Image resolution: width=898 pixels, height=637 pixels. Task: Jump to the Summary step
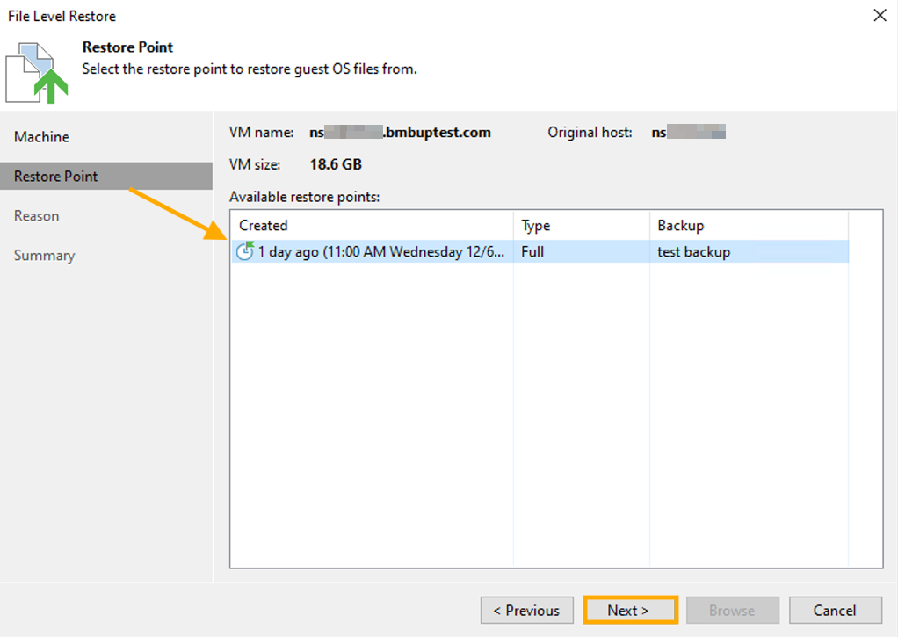44,255
